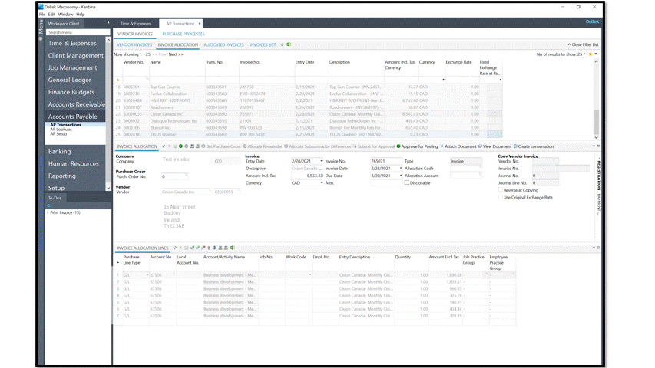Switch to the Time & Expenses tab

[x=135, y=24]
